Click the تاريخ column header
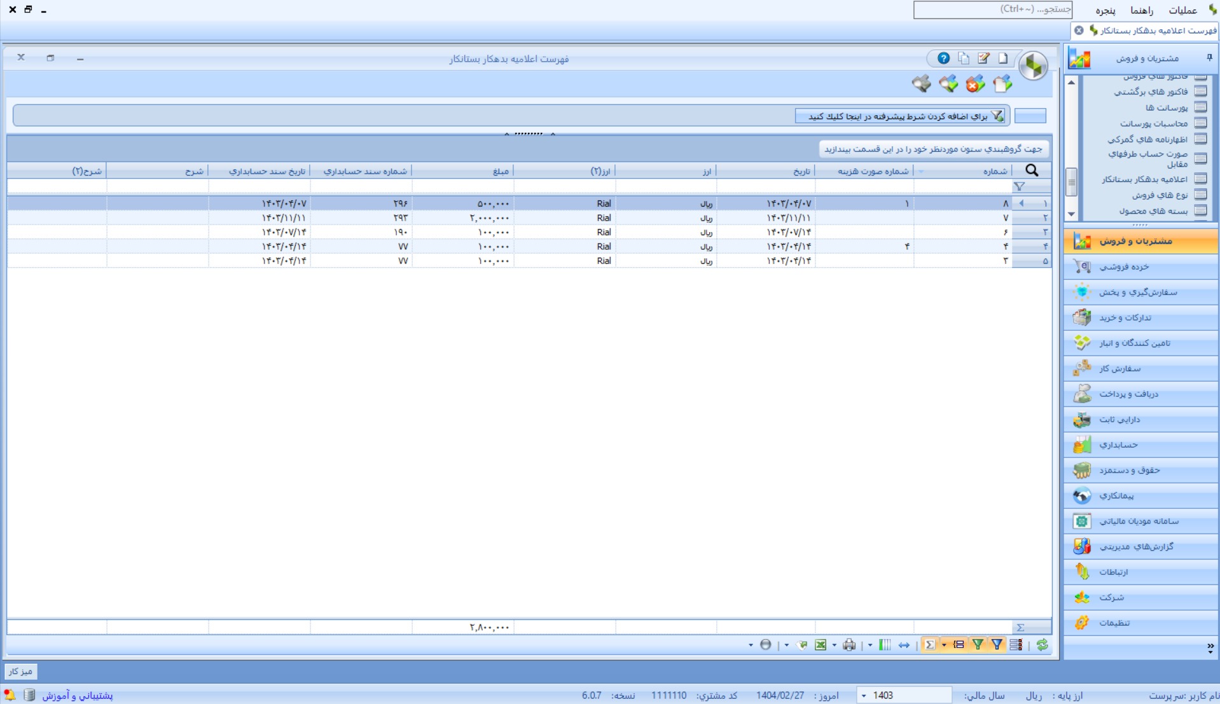Screen dimensions: 1220x704 pyautogui.click(x=766, y=171)
